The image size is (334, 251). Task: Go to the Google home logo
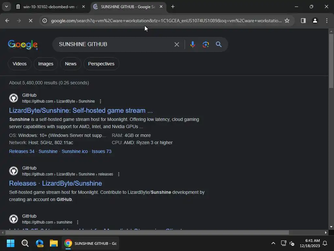click(x=23, y=44)
